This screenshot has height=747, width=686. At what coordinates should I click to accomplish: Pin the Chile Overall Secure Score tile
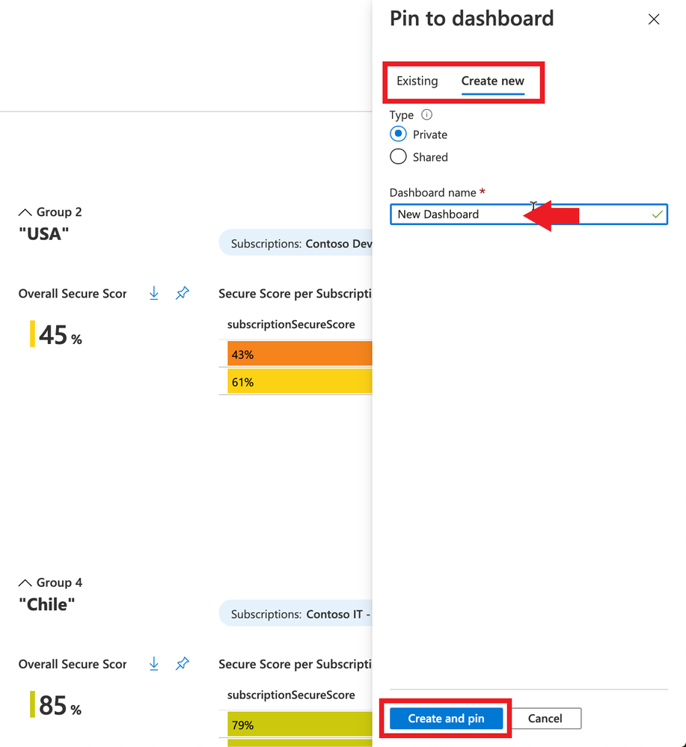point(182,664)
